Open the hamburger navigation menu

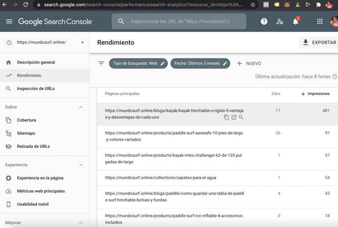point(9,21)
